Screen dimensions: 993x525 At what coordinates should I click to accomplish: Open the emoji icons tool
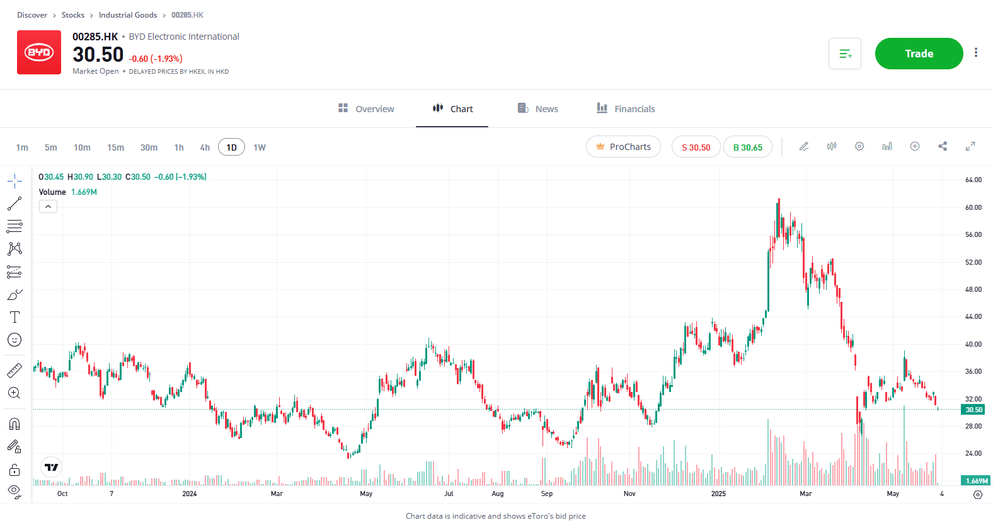click(14, 340)
